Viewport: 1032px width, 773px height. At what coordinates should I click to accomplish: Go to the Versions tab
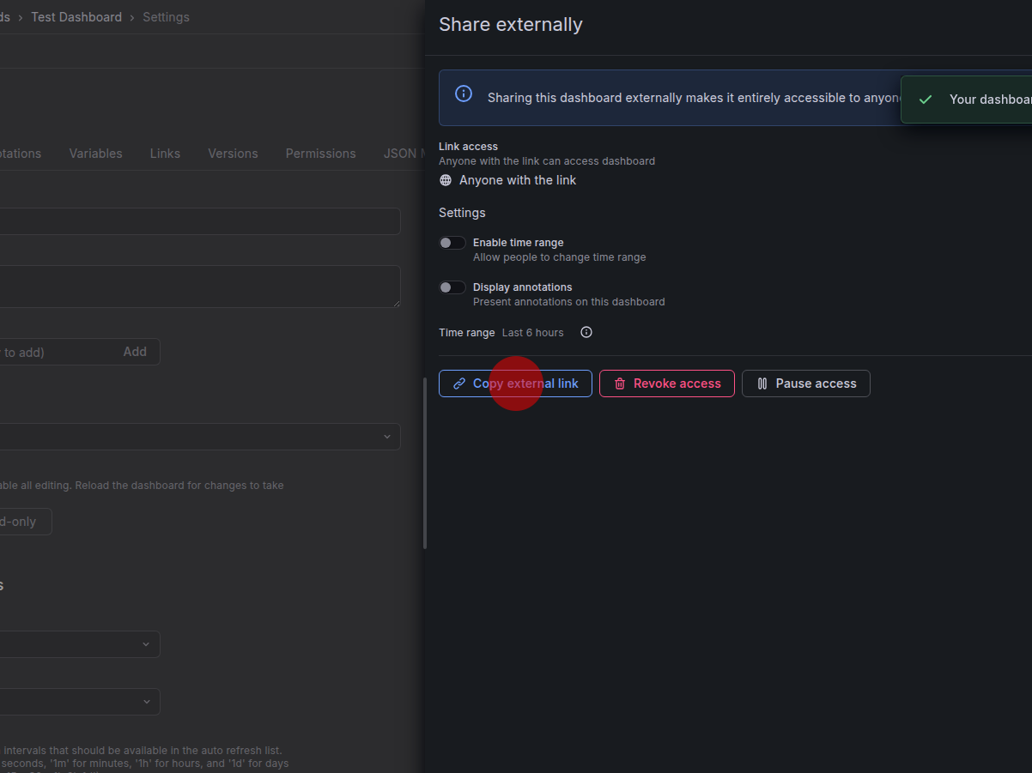(233, 154)
